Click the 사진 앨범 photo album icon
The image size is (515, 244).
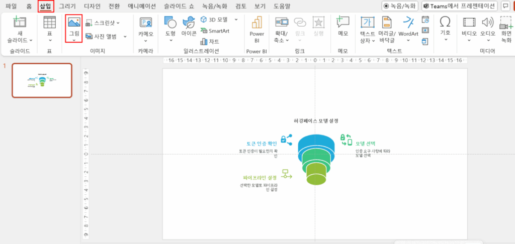(89, 36)
